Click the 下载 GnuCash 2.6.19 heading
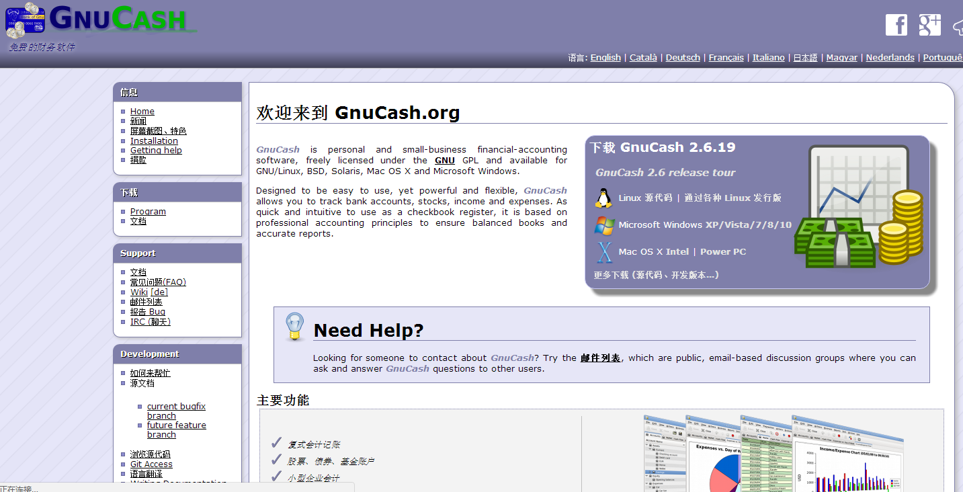Viewport: 963px width, 492px height. click(663, 147)
